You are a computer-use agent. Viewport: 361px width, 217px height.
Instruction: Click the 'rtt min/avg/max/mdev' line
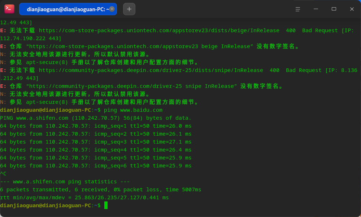(84, 197)
